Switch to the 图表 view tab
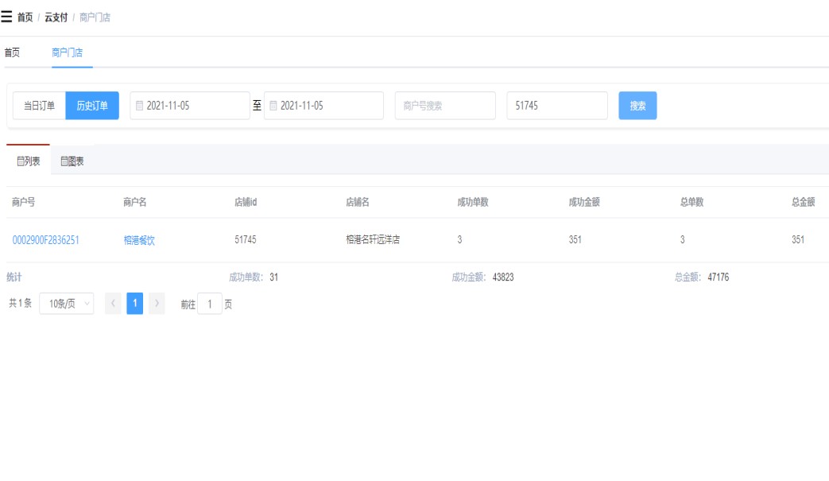 click(x=72, y=161)
